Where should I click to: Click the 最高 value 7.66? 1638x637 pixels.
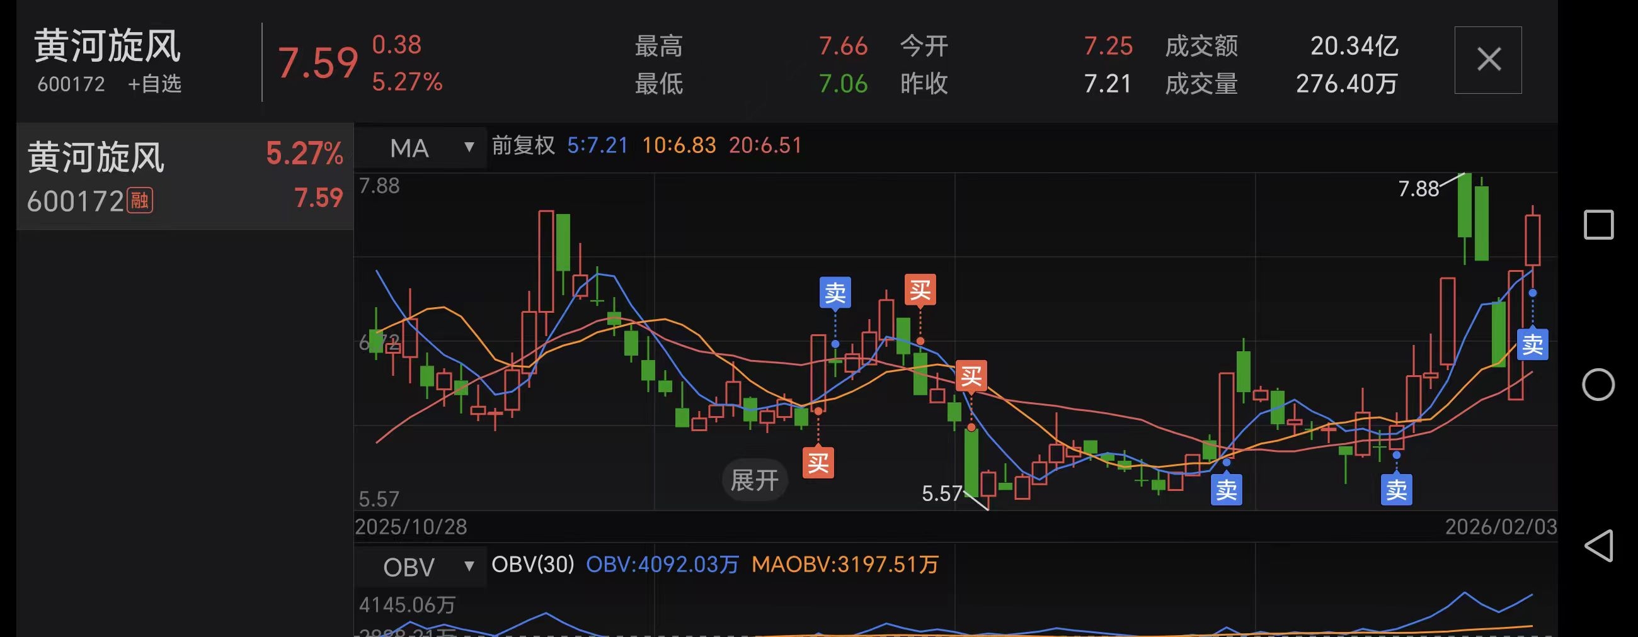[x=842, y=46]
